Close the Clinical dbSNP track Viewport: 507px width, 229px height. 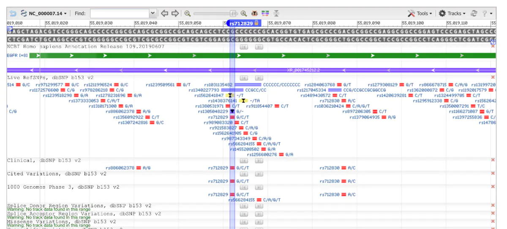(493, 160)
